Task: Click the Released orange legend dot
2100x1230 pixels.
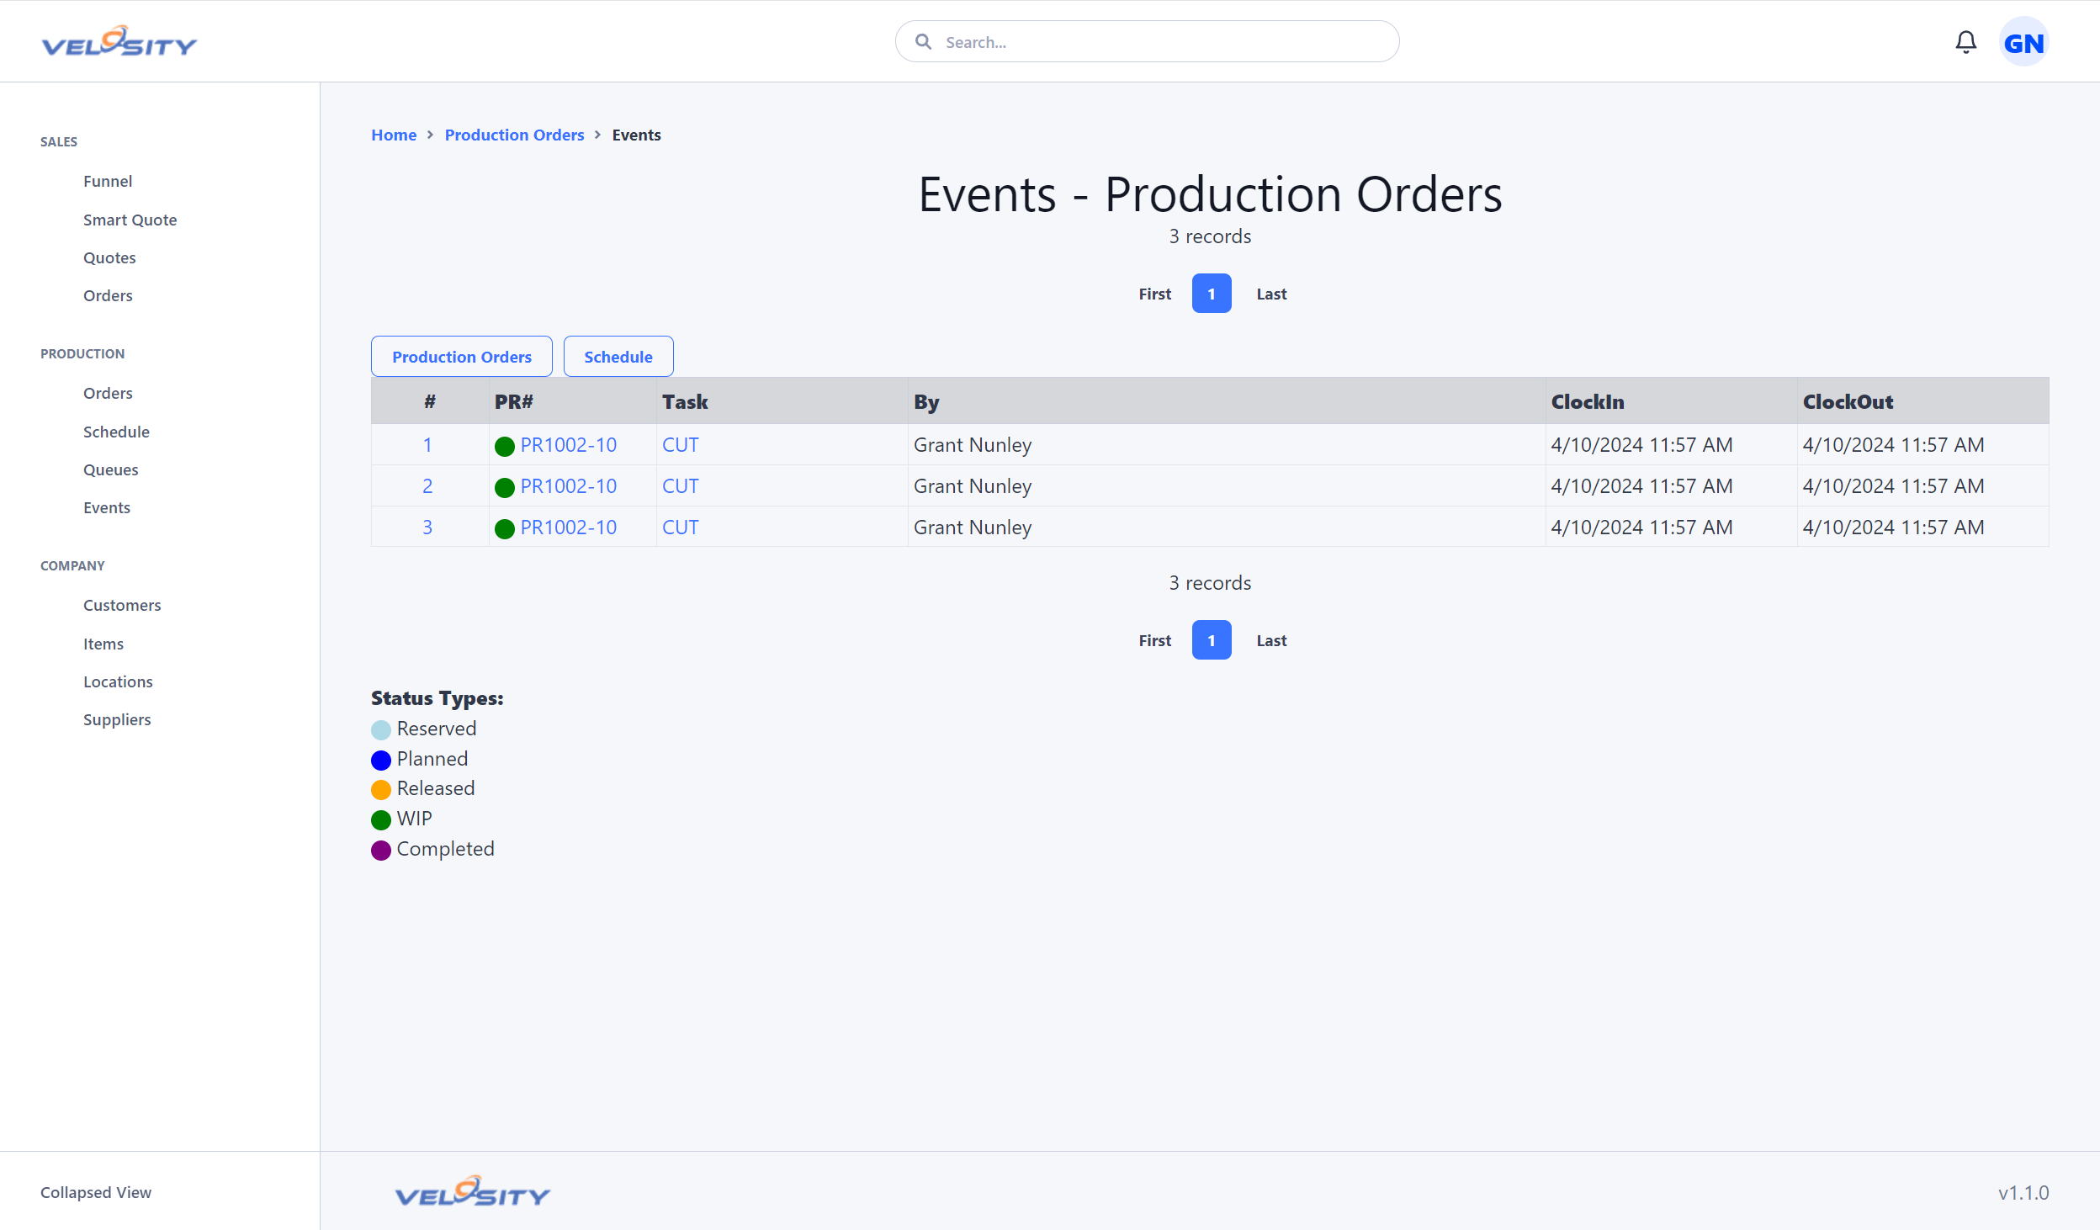Action: point(381,789)
